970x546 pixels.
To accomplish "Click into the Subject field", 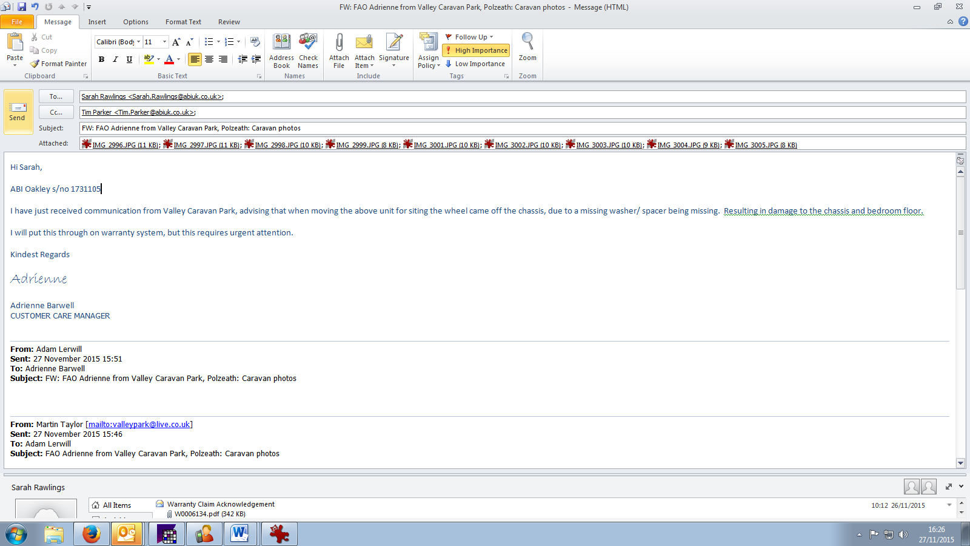I will coord(521,128).
